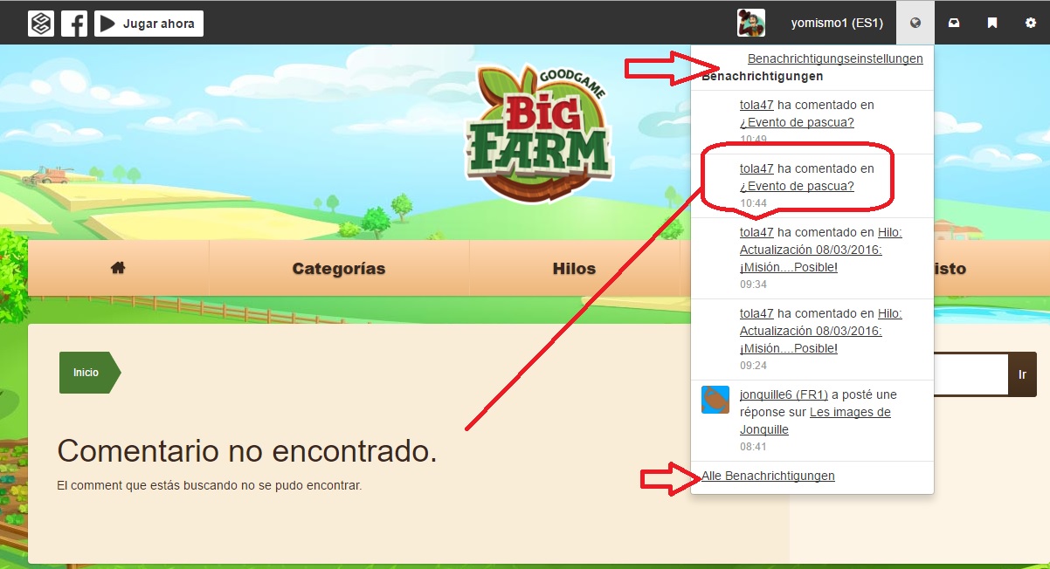Image resolution: width=1050 pixels, height=569 pixels.
Task: Click the search input field
Action: coord(971,375)
